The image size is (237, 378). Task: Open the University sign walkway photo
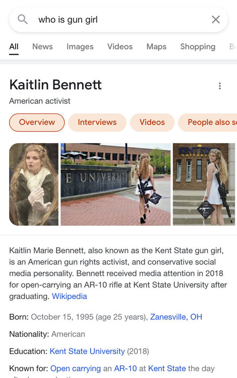pos(115,184)
